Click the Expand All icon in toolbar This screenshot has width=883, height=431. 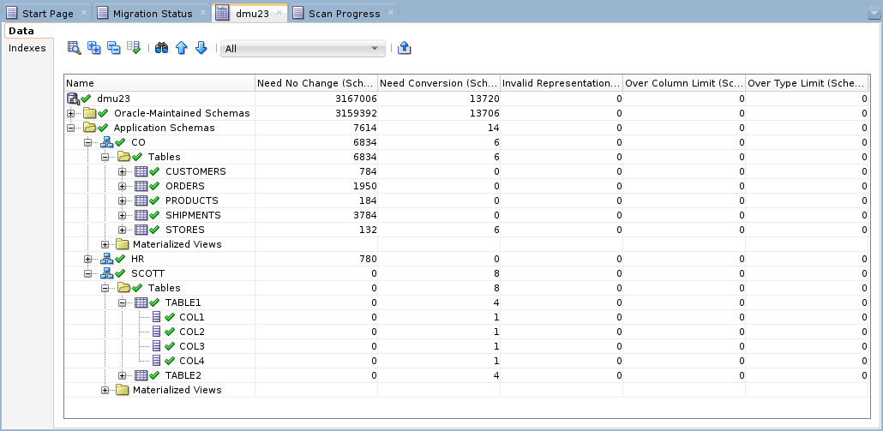[94, 48]
